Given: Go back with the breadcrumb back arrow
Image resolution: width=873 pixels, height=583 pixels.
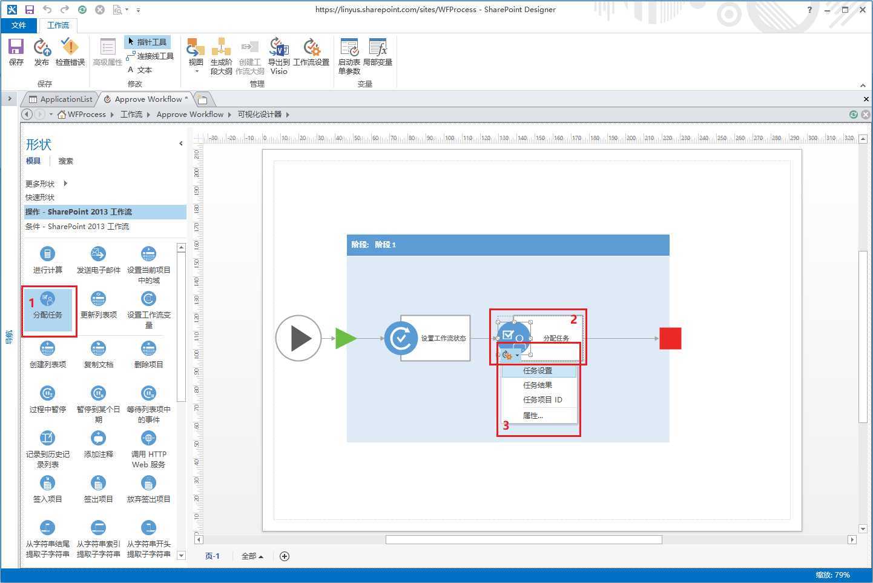Looking at the screenshot, I should (x=27, y=114).
